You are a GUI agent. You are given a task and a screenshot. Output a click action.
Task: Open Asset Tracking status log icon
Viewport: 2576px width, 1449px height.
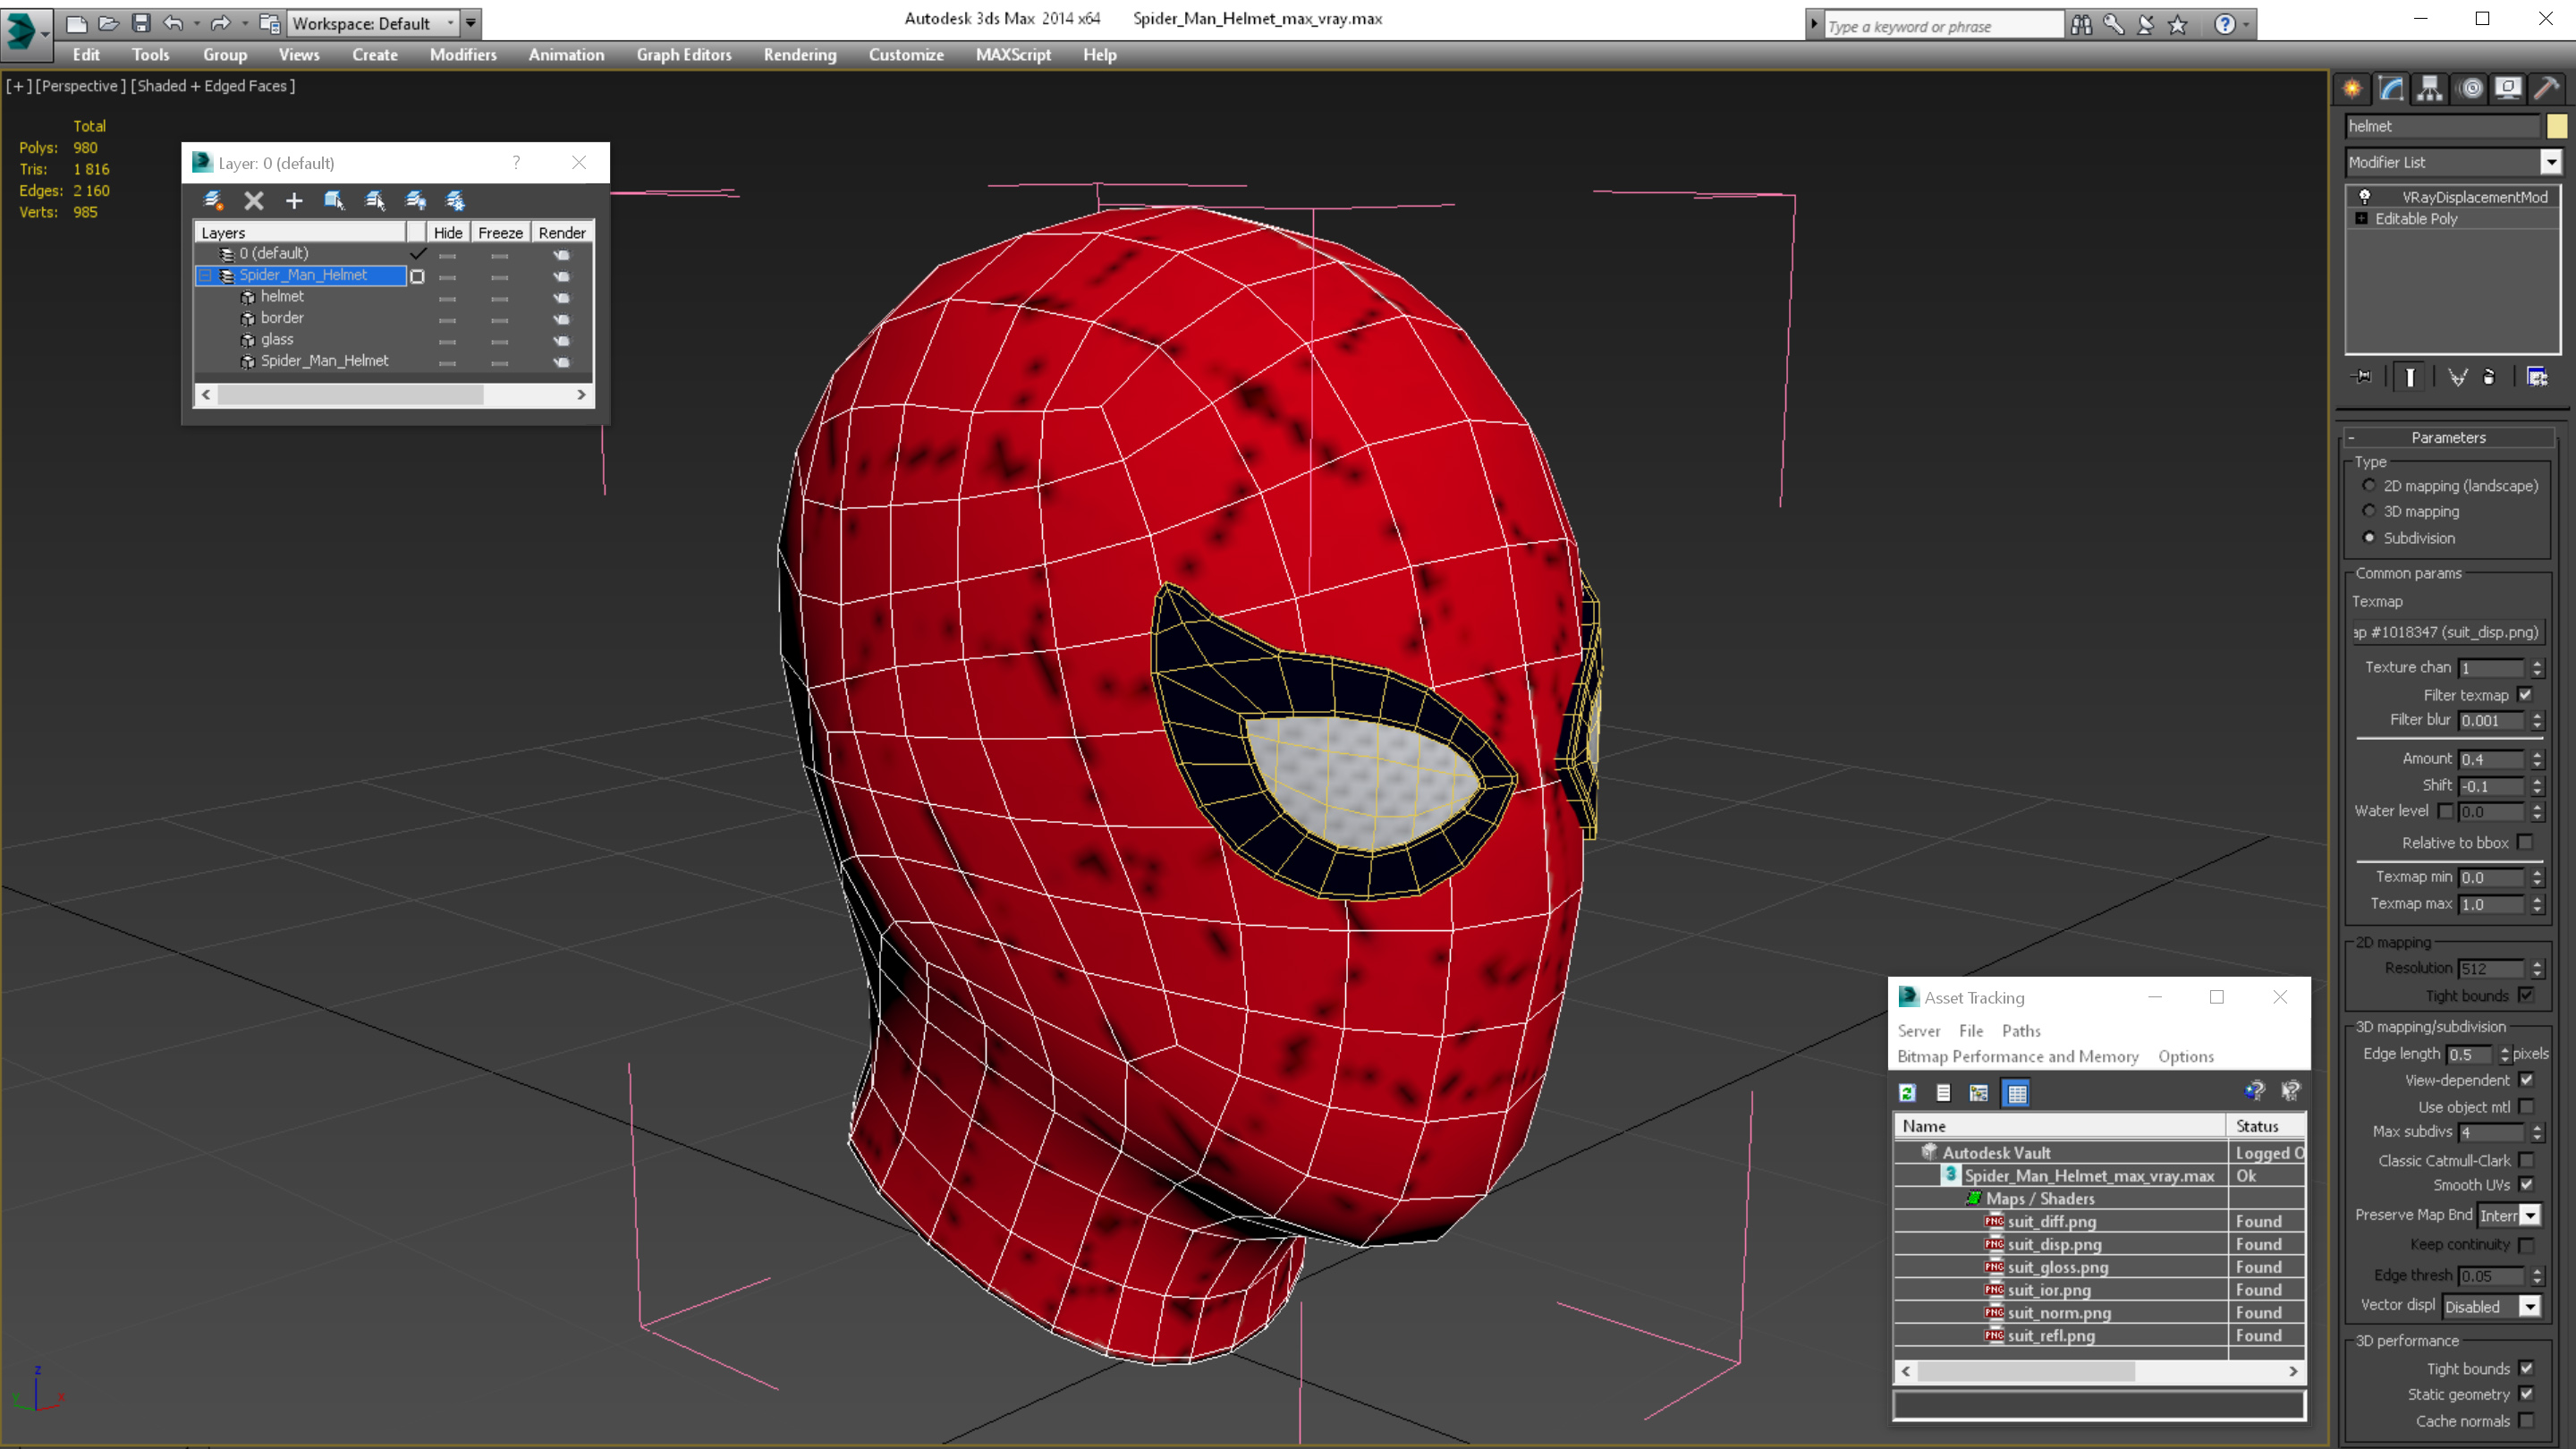point(1943,1093)
